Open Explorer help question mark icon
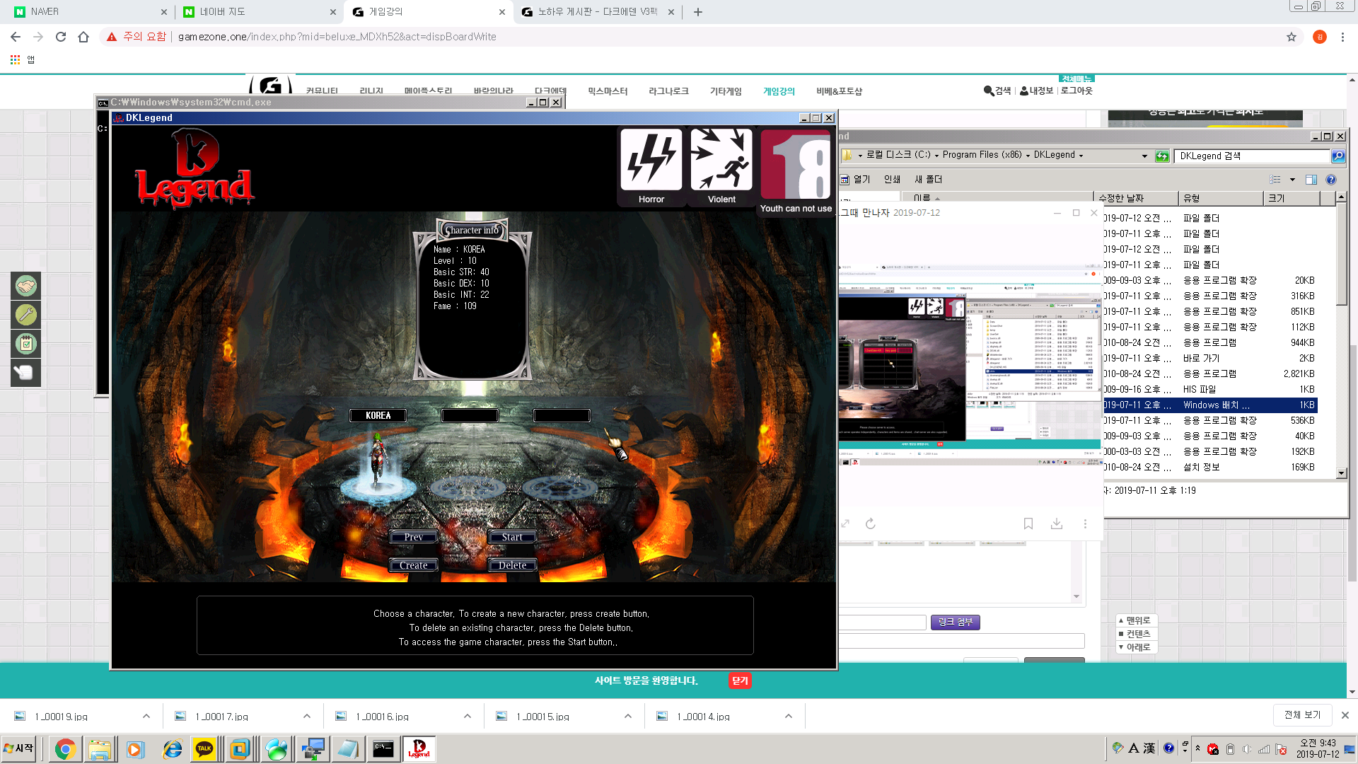The image size is (1358, 764). tap(1331, 180)
